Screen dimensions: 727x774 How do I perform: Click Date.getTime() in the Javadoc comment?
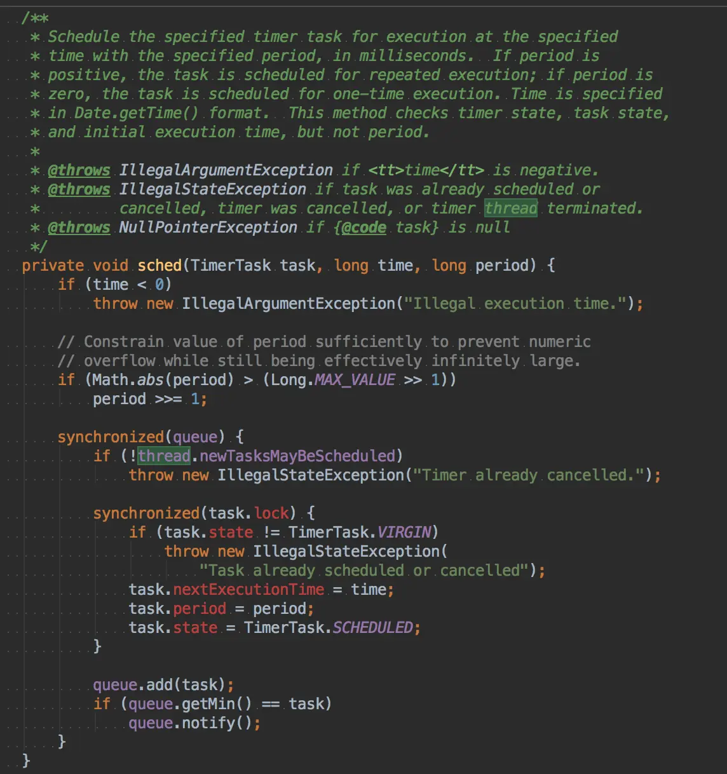(x=137, y=112)
